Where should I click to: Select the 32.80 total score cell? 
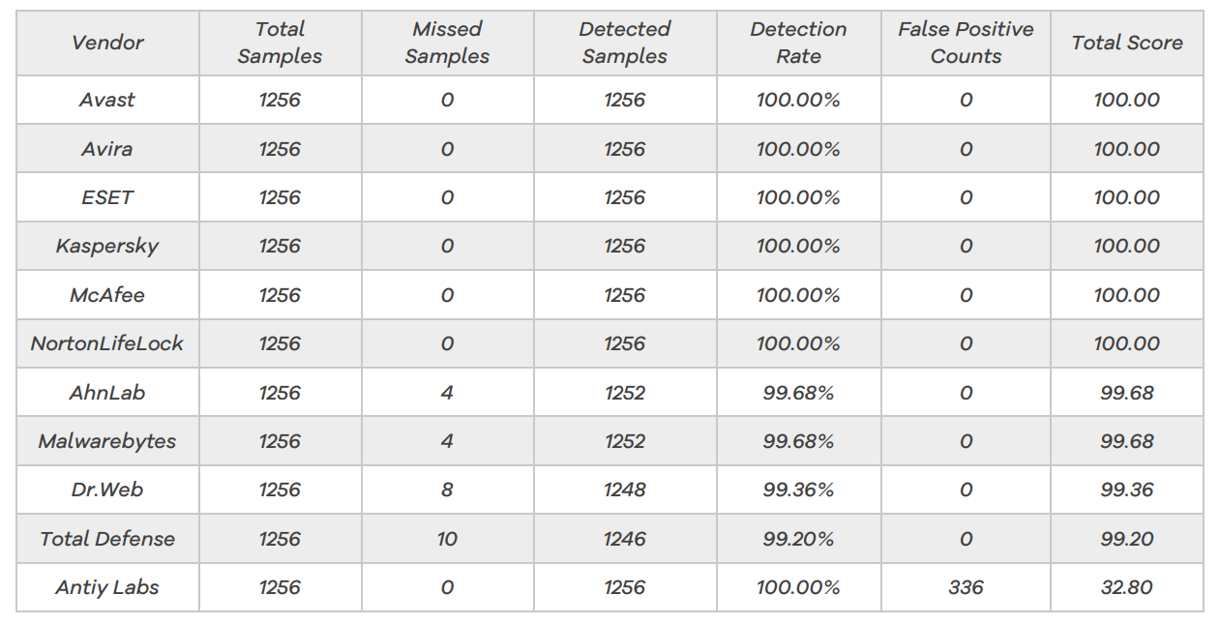click(1127, 587)
